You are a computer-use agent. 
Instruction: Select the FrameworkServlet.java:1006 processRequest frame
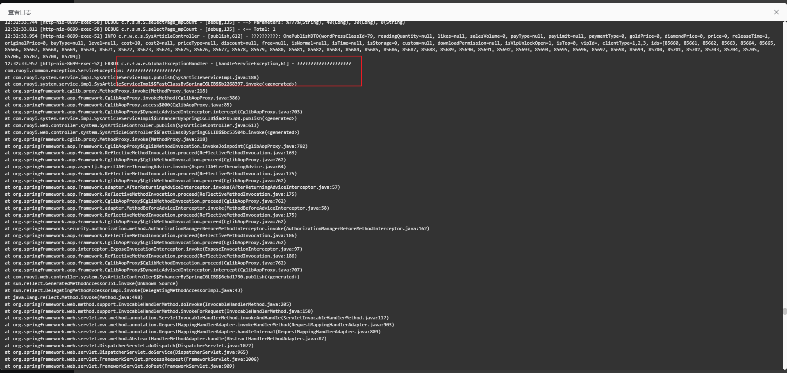pyautogui.click(x=132, y=359)
